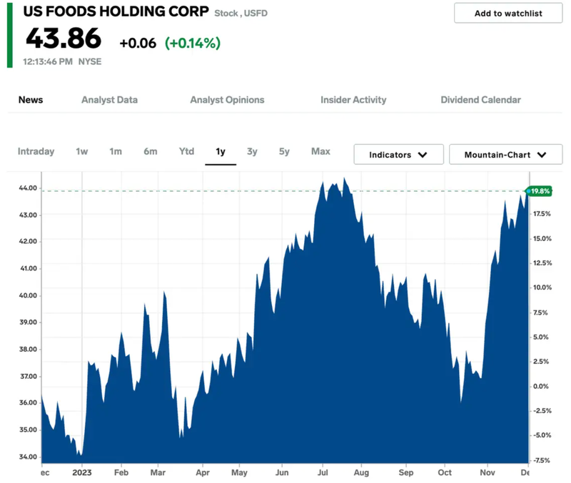The height and width of the screenshot is (483, 571).
Task: Expand the Indicators dropdown
Action: click(x=398, y=154)
